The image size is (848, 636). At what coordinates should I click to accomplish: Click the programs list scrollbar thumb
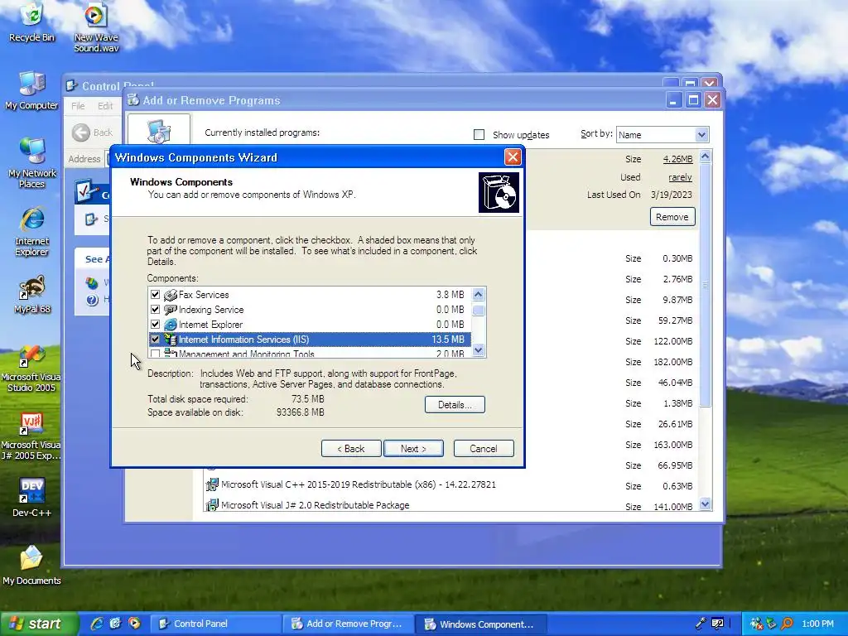point(705,285)
